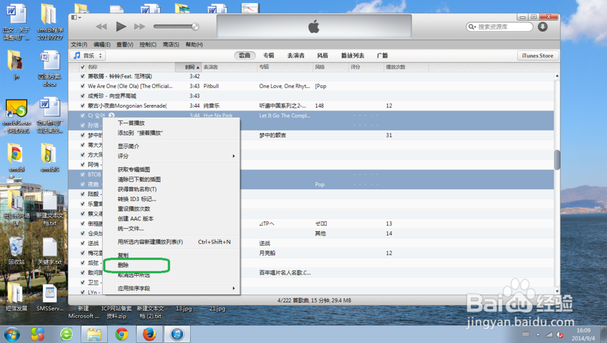Choose 获取专辑插图 in context menu
Image resolution: width=607 pixels, height=343 pixels.
pyautogui.click(x=172, y=169)
